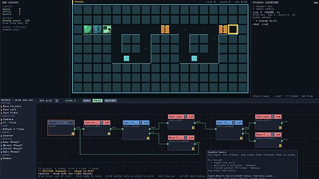Select the Move Forward block in palette
Image resolution: width=319 pixels, height=179 pixels.
[12, 106]
